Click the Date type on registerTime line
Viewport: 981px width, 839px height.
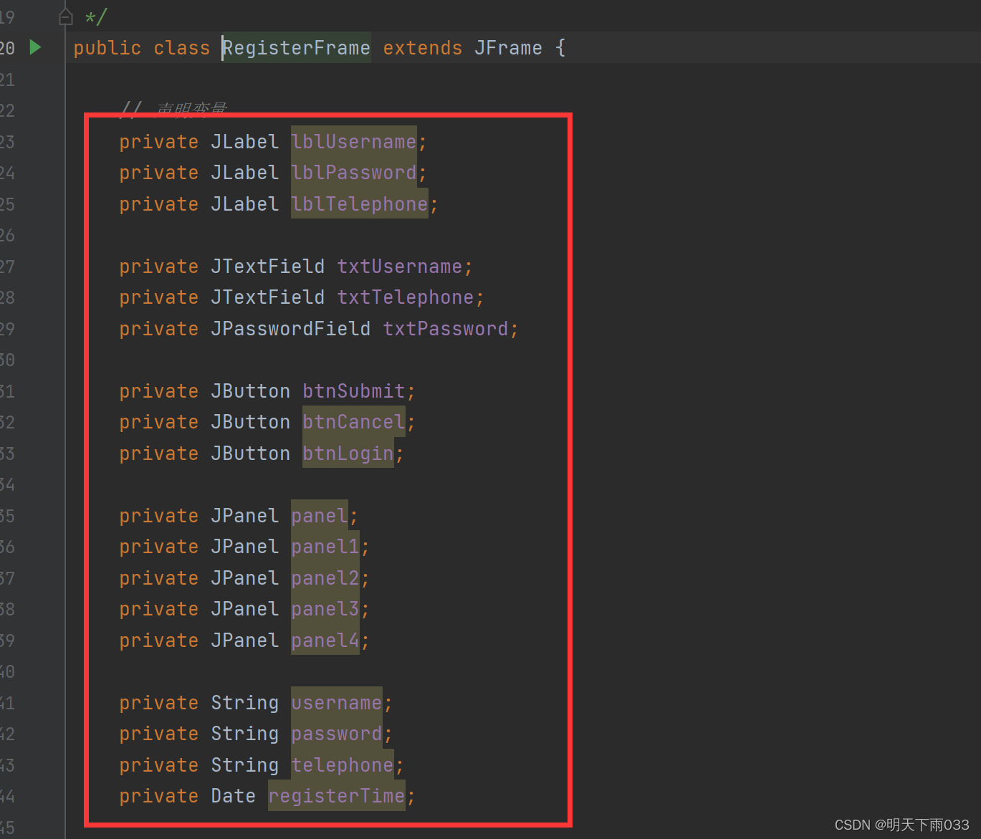234,796
